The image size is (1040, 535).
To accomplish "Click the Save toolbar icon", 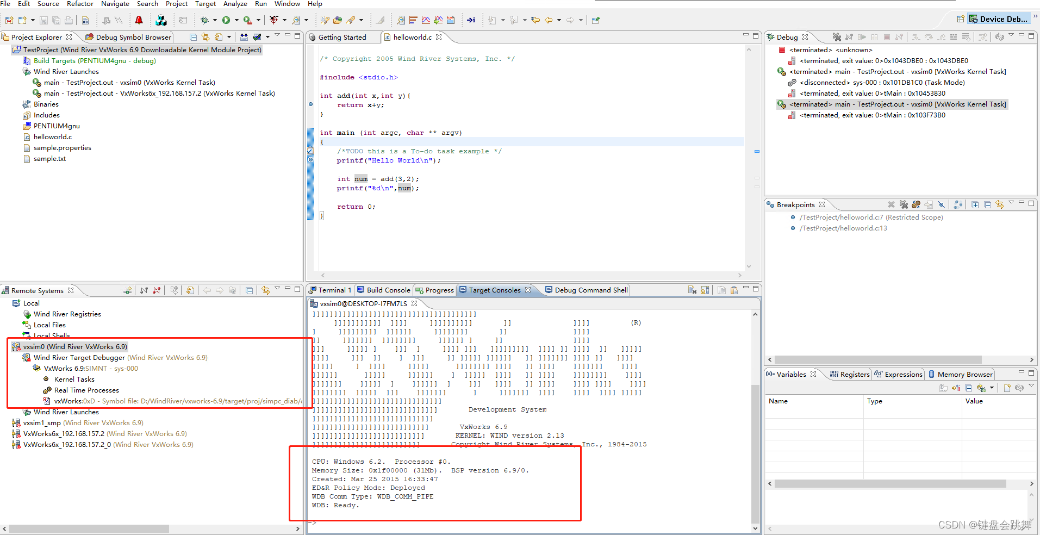I will [43, 20].
